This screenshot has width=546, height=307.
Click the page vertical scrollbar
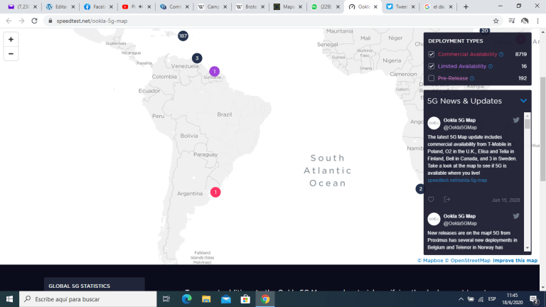[543, 129]
